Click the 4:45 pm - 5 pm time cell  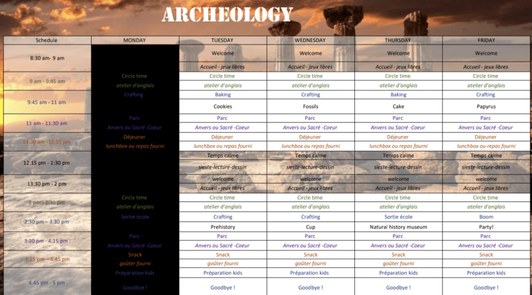point(47,282)
